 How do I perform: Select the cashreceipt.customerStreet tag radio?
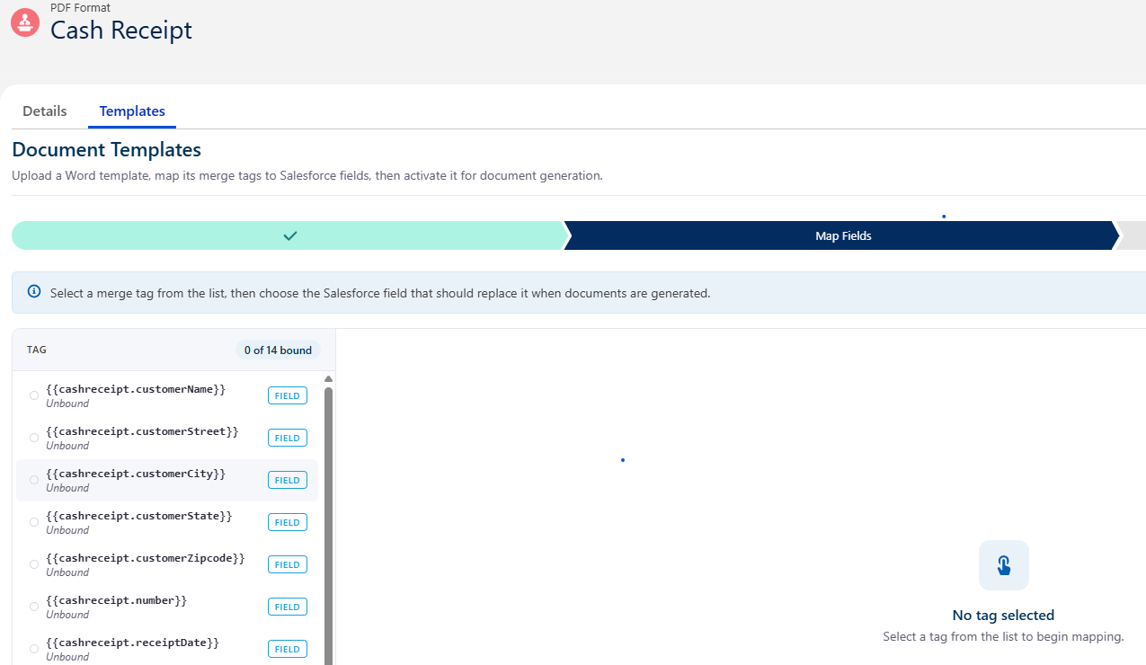tap(34, 438)
